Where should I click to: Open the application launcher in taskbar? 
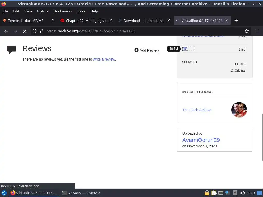4,193
